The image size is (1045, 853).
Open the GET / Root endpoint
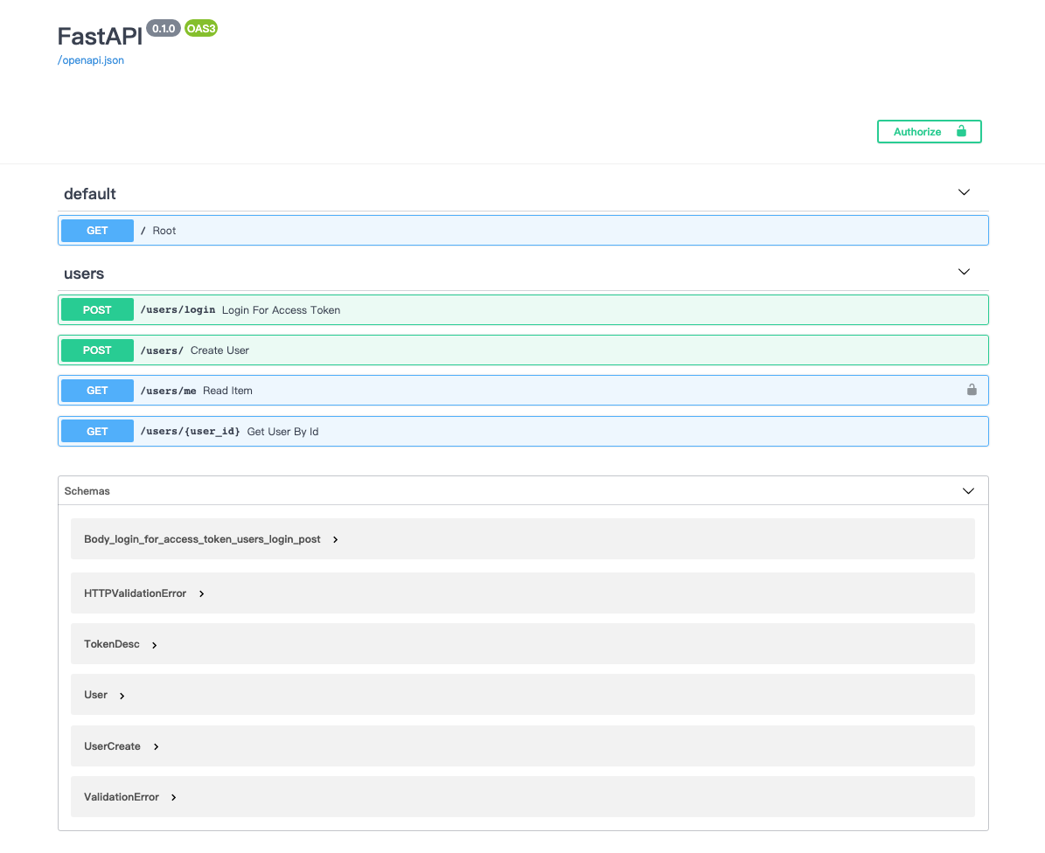[523, 231]
